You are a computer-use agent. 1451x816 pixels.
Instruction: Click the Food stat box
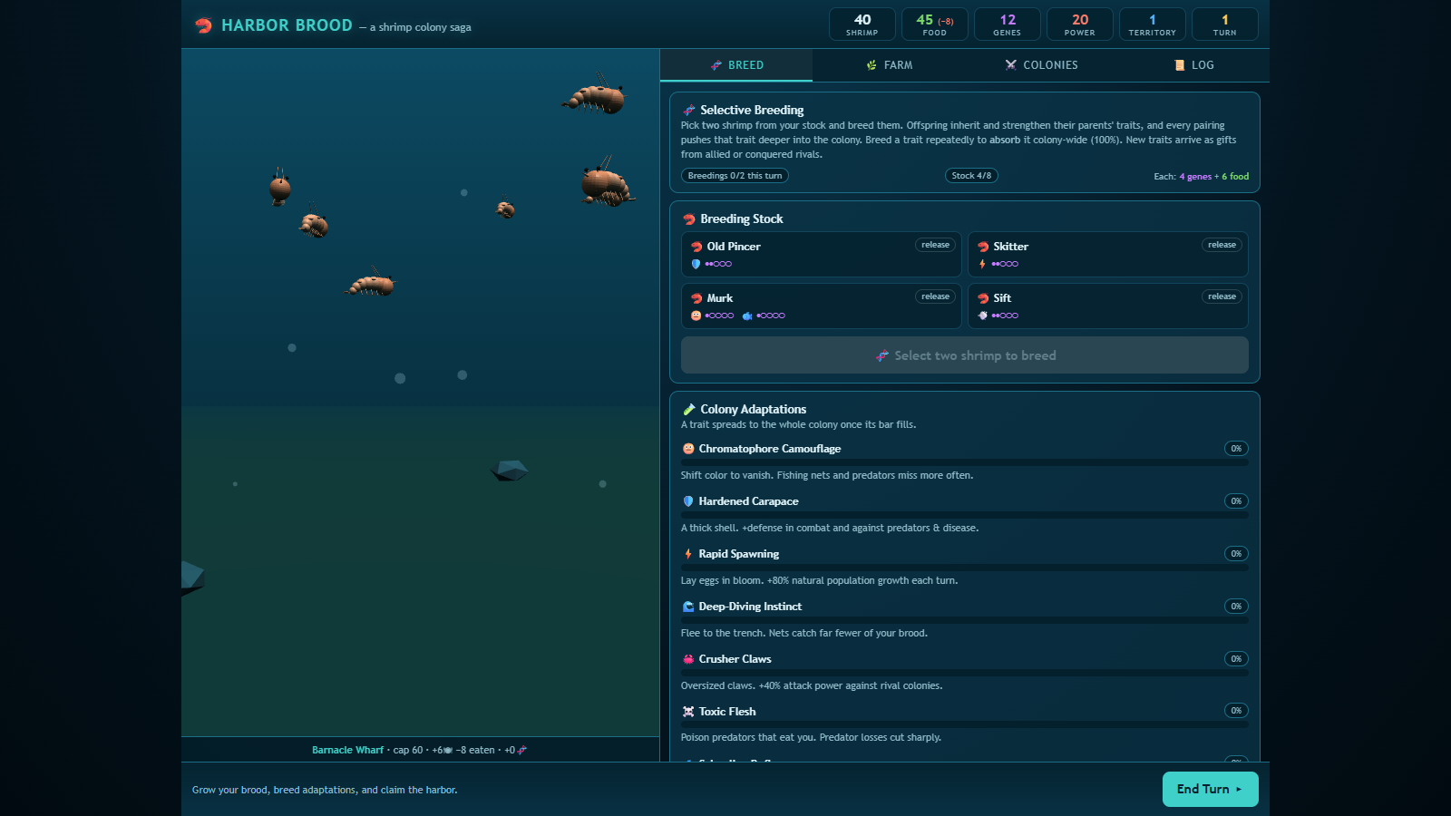pos(935,24)
